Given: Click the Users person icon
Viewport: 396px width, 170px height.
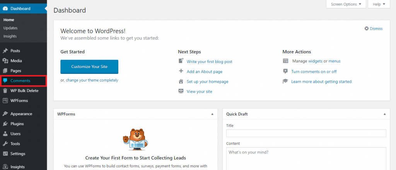Looking at the screenshot, I should click(x=5, y=134).
